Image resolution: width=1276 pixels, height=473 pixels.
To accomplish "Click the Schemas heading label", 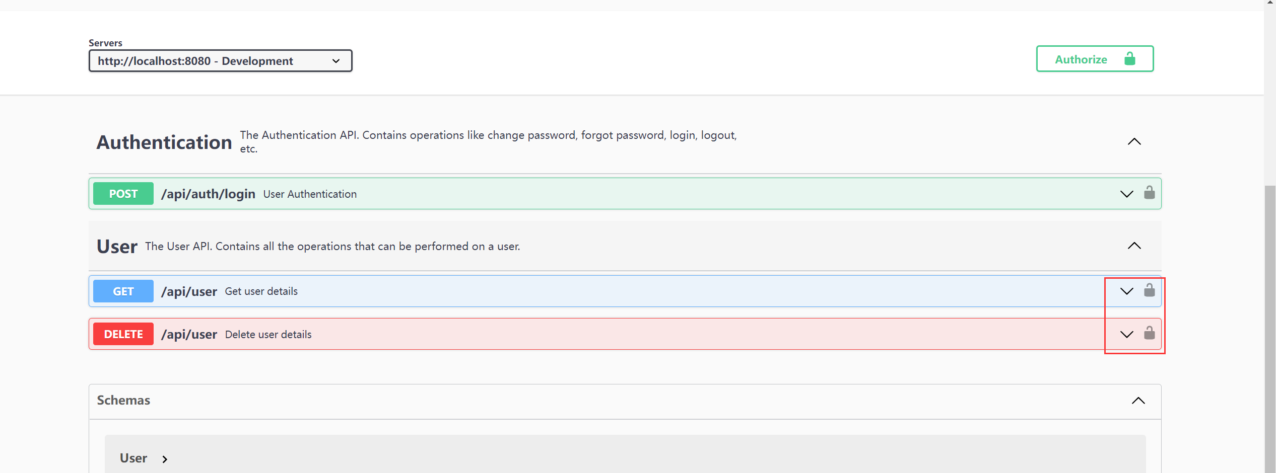I will pyautogui.click(x=123, y=400).
